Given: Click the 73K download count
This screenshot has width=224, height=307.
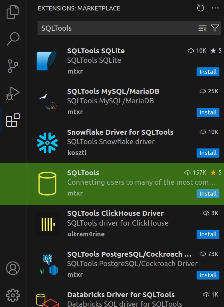Looking at the screenshot, I should (209, 254).
